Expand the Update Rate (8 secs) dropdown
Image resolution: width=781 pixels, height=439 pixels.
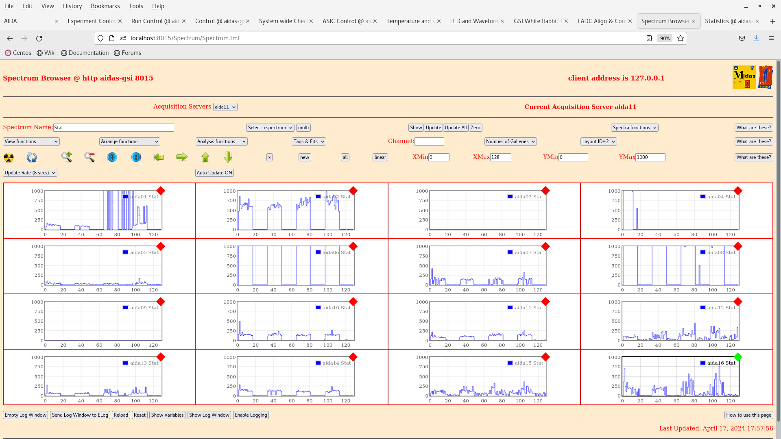click(x=30, y=173)
